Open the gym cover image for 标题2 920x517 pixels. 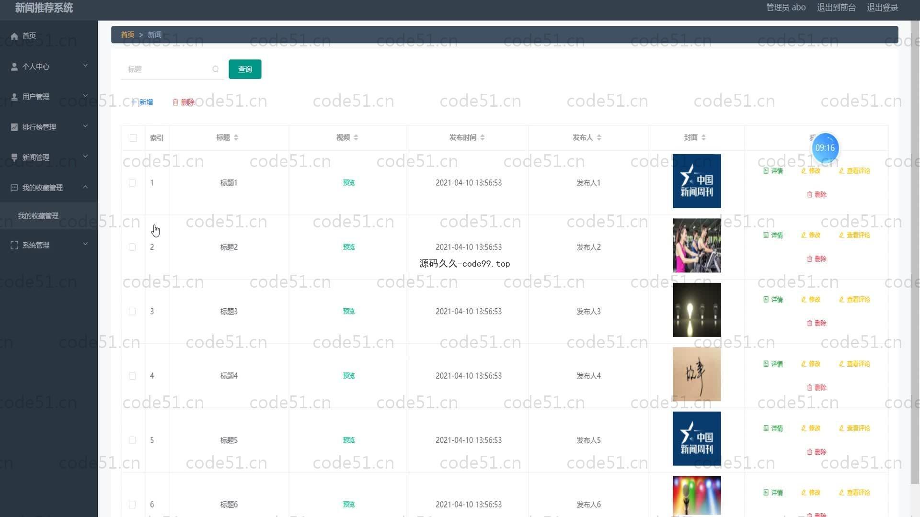coord(697,246)
